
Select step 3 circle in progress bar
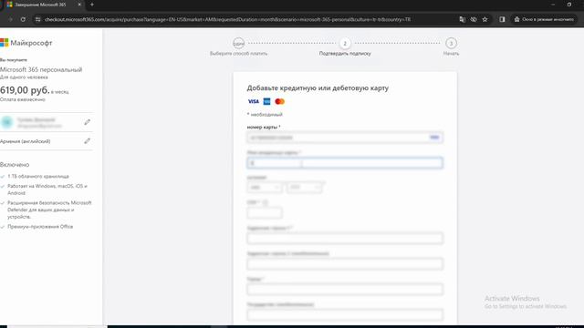click(x=451, y=43)
